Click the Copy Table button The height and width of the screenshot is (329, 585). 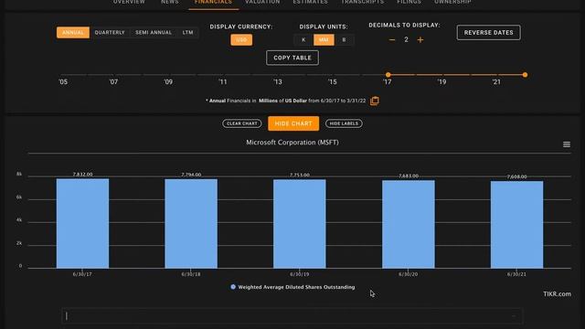pyautogui.click(x=292, y=58)
